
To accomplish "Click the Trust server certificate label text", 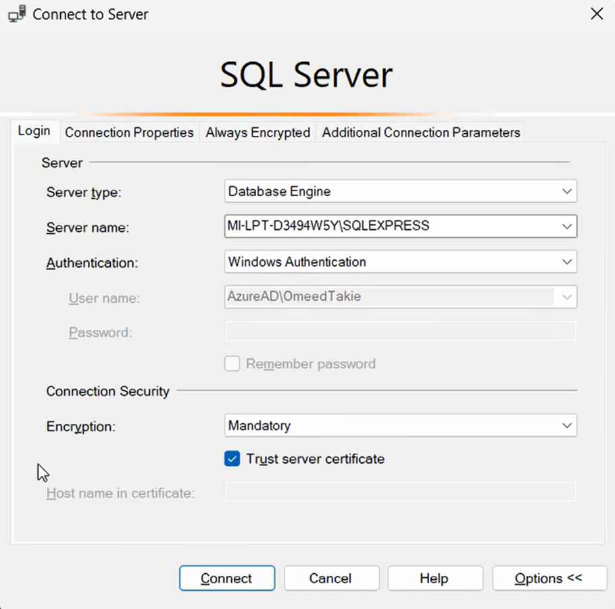I will click(316, 459).
